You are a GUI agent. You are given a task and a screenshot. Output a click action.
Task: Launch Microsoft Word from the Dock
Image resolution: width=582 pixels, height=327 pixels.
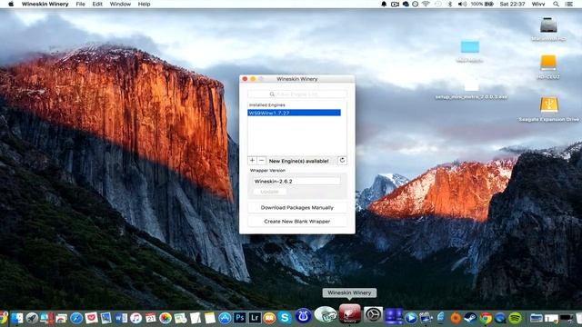point(121,318)
